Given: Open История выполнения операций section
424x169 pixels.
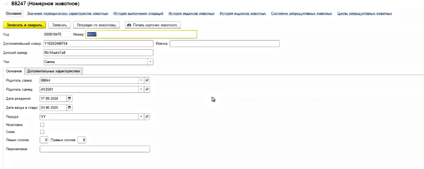Looking at the screenshot, I should 138,14.
